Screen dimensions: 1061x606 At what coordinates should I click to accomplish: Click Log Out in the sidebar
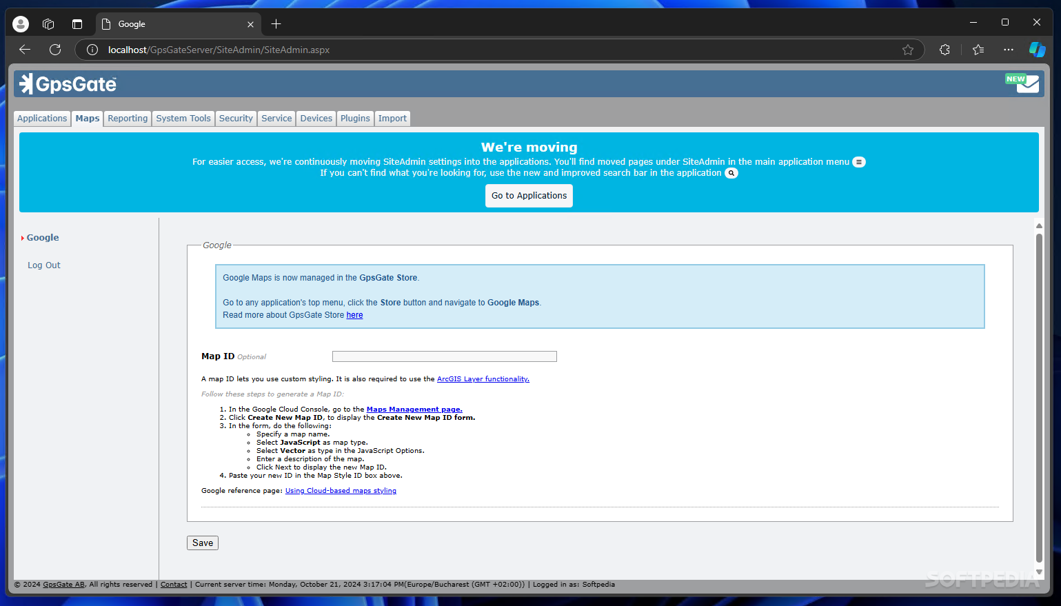(44, 265)
